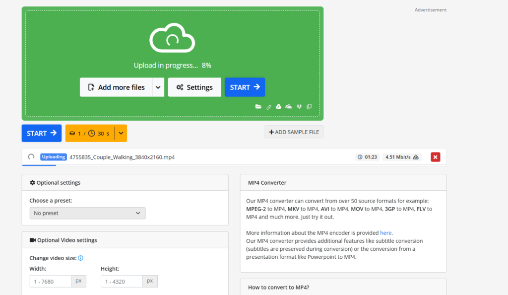Click the clipboard paste icon
The width and height of the screenshot is (508, 295).
pos(309,107)
